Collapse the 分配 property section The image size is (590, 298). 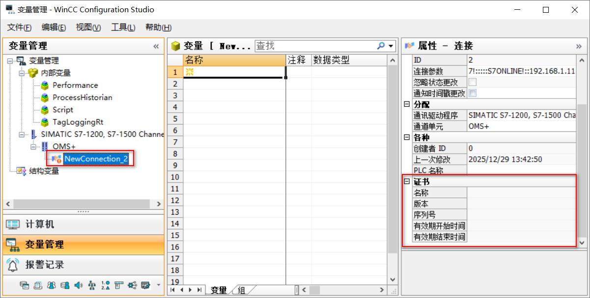pyautogui.click(x=407, y=104)
